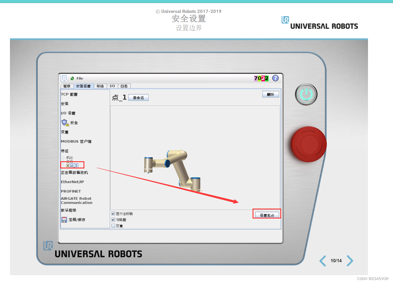Click the floppy disk icon for 加载/保存
393x283 pixels.
point(64,220)
